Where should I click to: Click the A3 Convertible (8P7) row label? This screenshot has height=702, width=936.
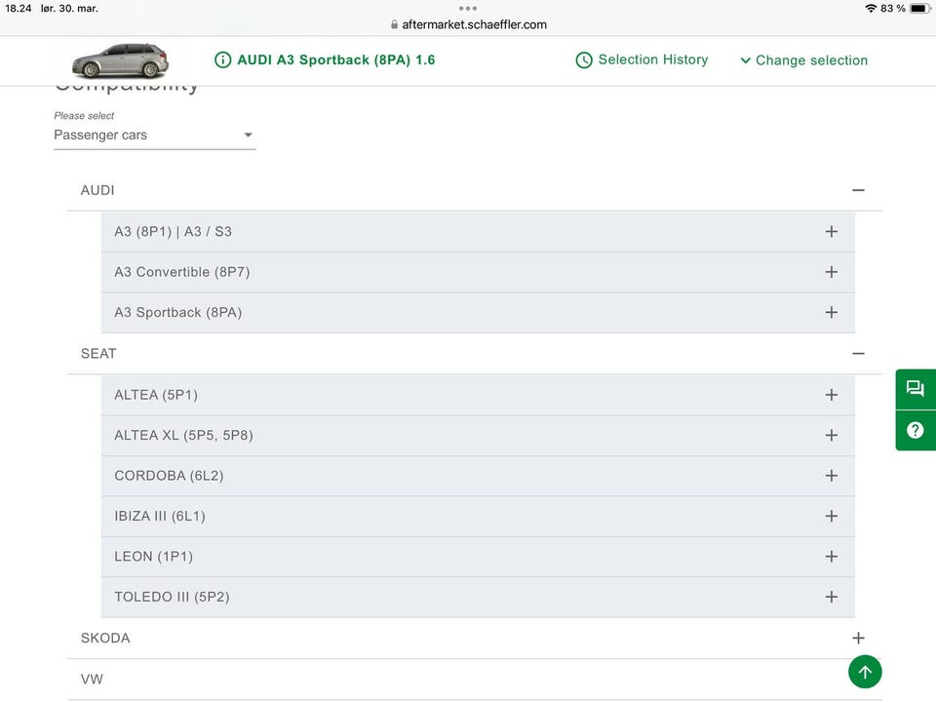tap(182, 272)
